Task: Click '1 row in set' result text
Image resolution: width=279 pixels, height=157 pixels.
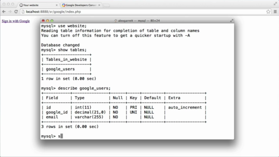Action: [x=69, y=78]
